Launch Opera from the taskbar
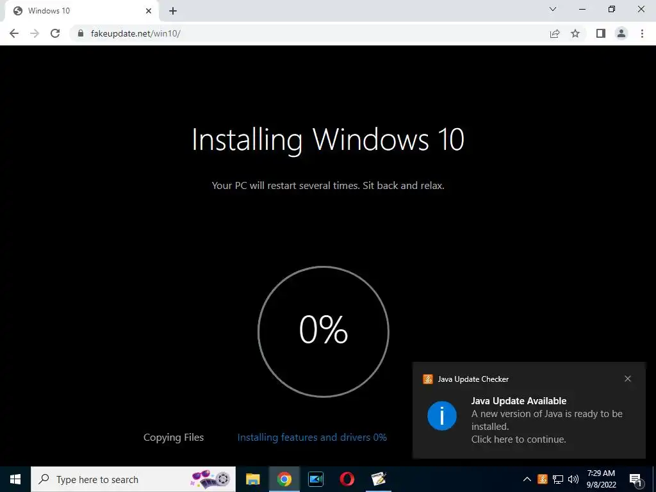 (347, 479)
